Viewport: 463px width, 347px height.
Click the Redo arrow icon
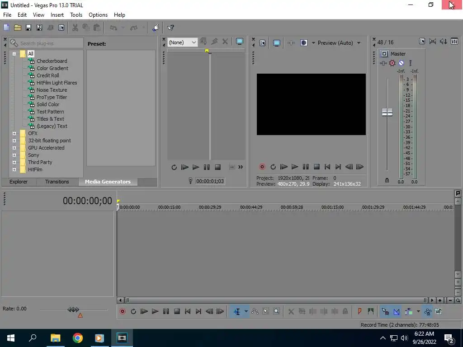pos(134,28)
